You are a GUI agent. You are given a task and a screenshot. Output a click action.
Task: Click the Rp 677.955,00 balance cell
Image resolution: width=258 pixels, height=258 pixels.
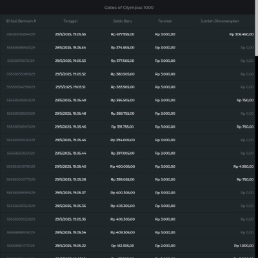pos(123,34)
